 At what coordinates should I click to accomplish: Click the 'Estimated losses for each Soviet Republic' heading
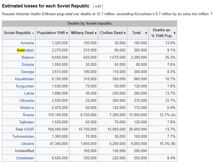[46, 6]
